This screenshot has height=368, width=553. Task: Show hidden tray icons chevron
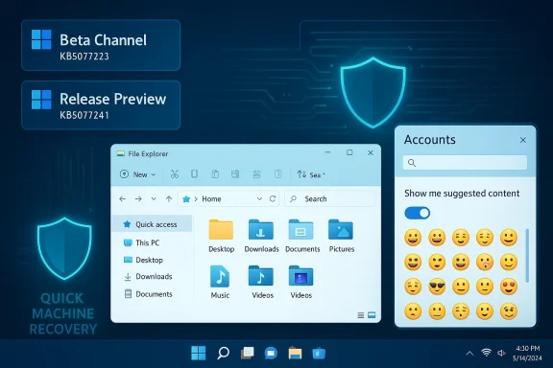(x=469, y=354)
